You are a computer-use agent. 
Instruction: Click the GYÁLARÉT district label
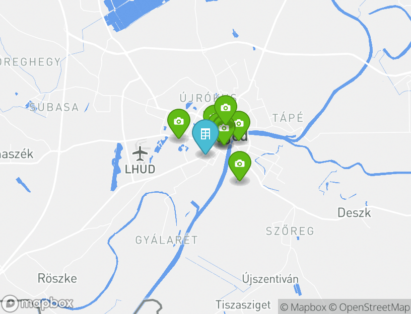coord(166,240)
